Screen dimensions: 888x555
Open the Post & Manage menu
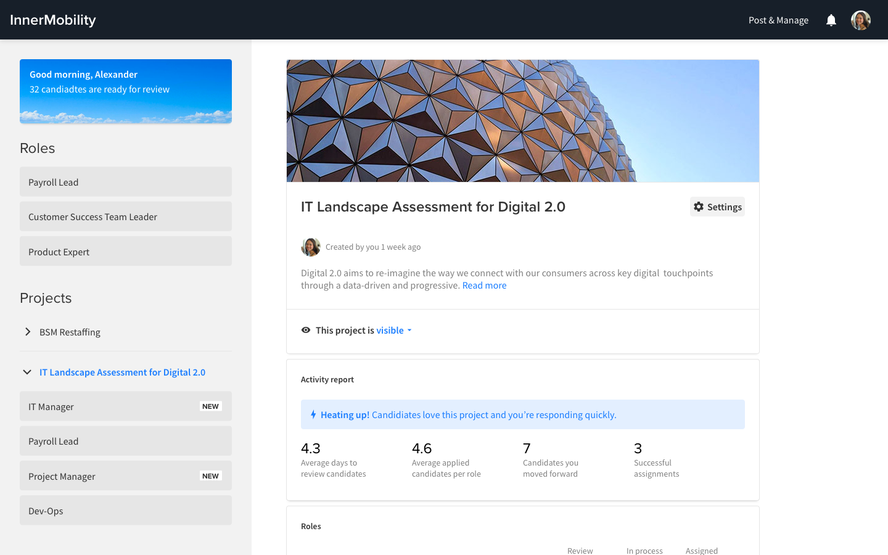click(778, 20)
